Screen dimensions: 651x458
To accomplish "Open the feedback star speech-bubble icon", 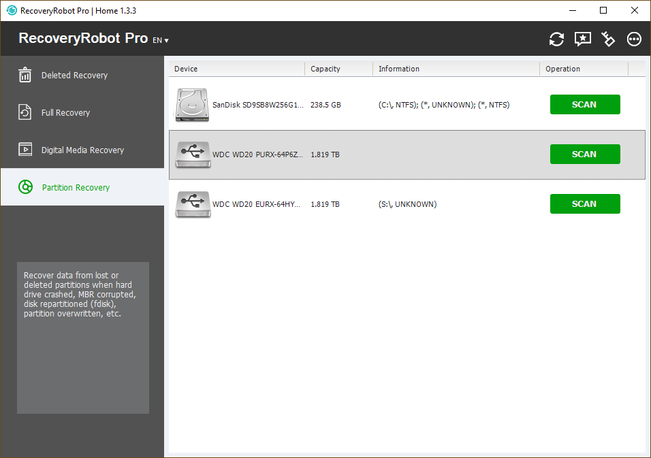I will (583, 39).
